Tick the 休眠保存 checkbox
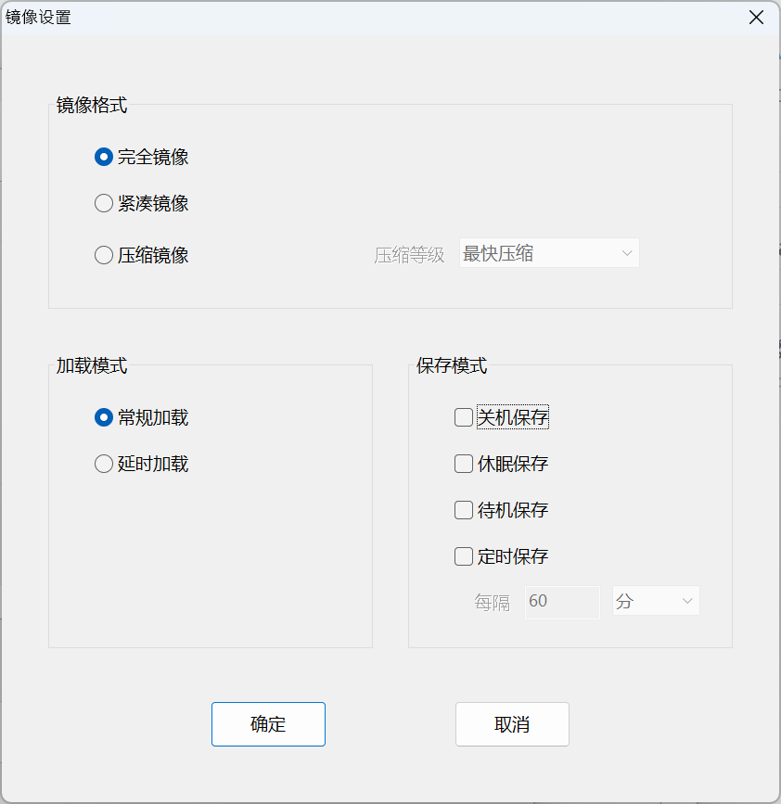The height and width of the screenshot is (804, 781). click(x=464, y=464)
